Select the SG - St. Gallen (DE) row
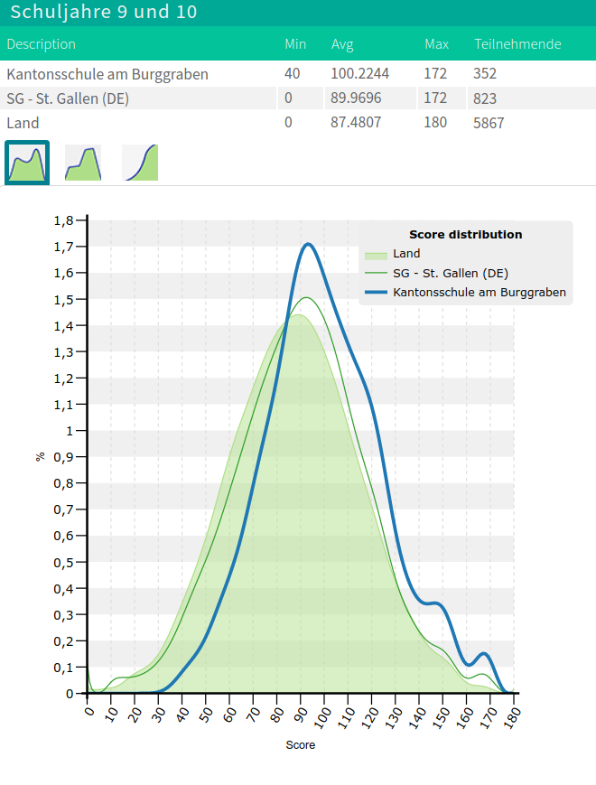 coord(68,98)
